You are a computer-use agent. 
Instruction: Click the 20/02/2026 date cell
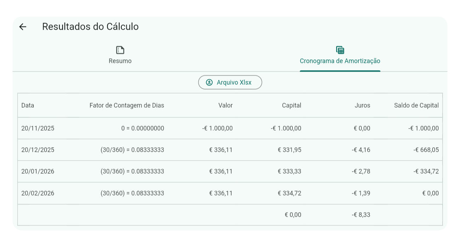click(38, 193)
